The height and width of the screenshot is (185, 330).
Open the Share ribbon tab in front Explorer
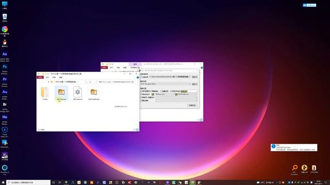coord(54,78)
